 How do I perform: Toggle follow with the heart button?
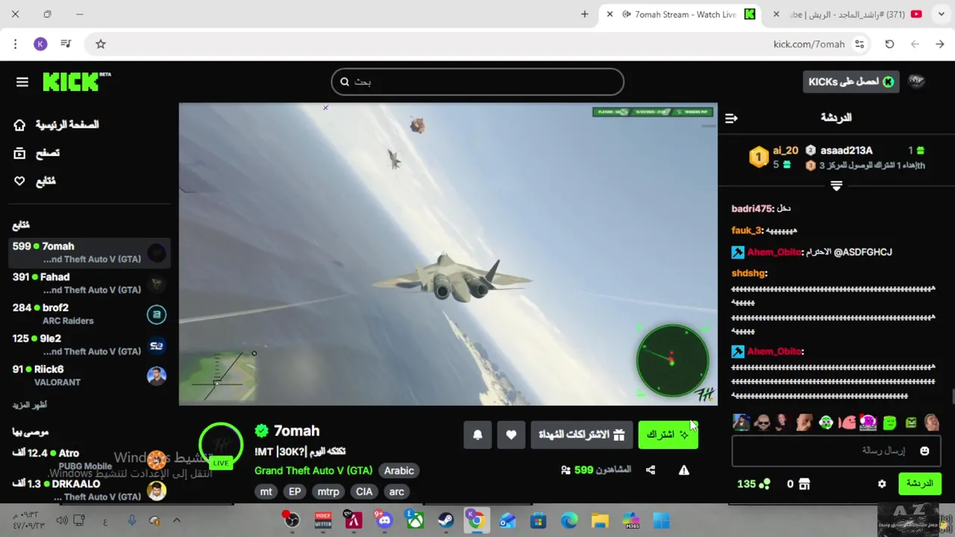(511, 435)
